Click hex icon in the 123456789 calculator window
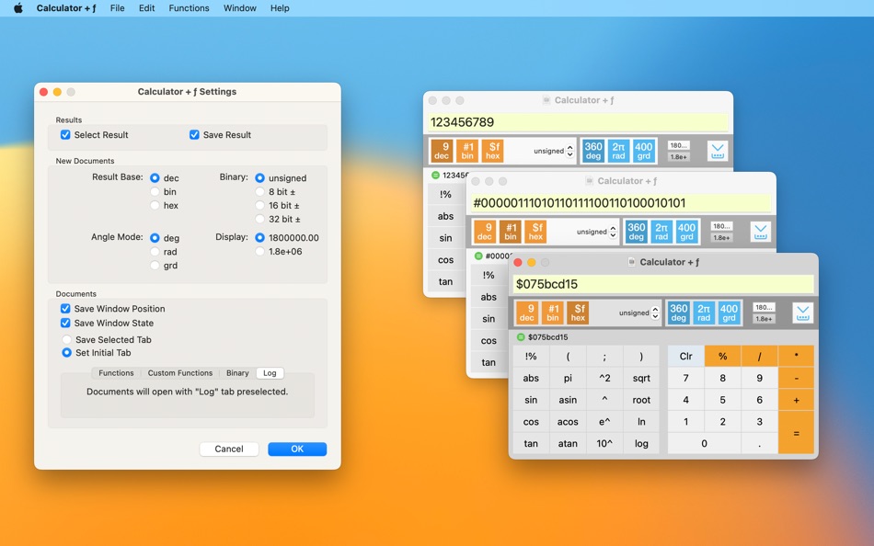 pos(493,151)
